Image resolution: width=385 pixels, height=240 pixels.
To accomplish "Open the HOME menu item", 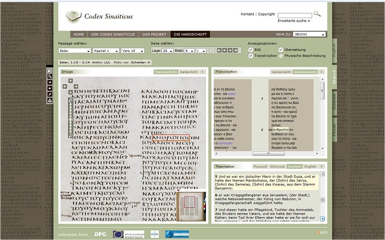I will tap(79, 34).
